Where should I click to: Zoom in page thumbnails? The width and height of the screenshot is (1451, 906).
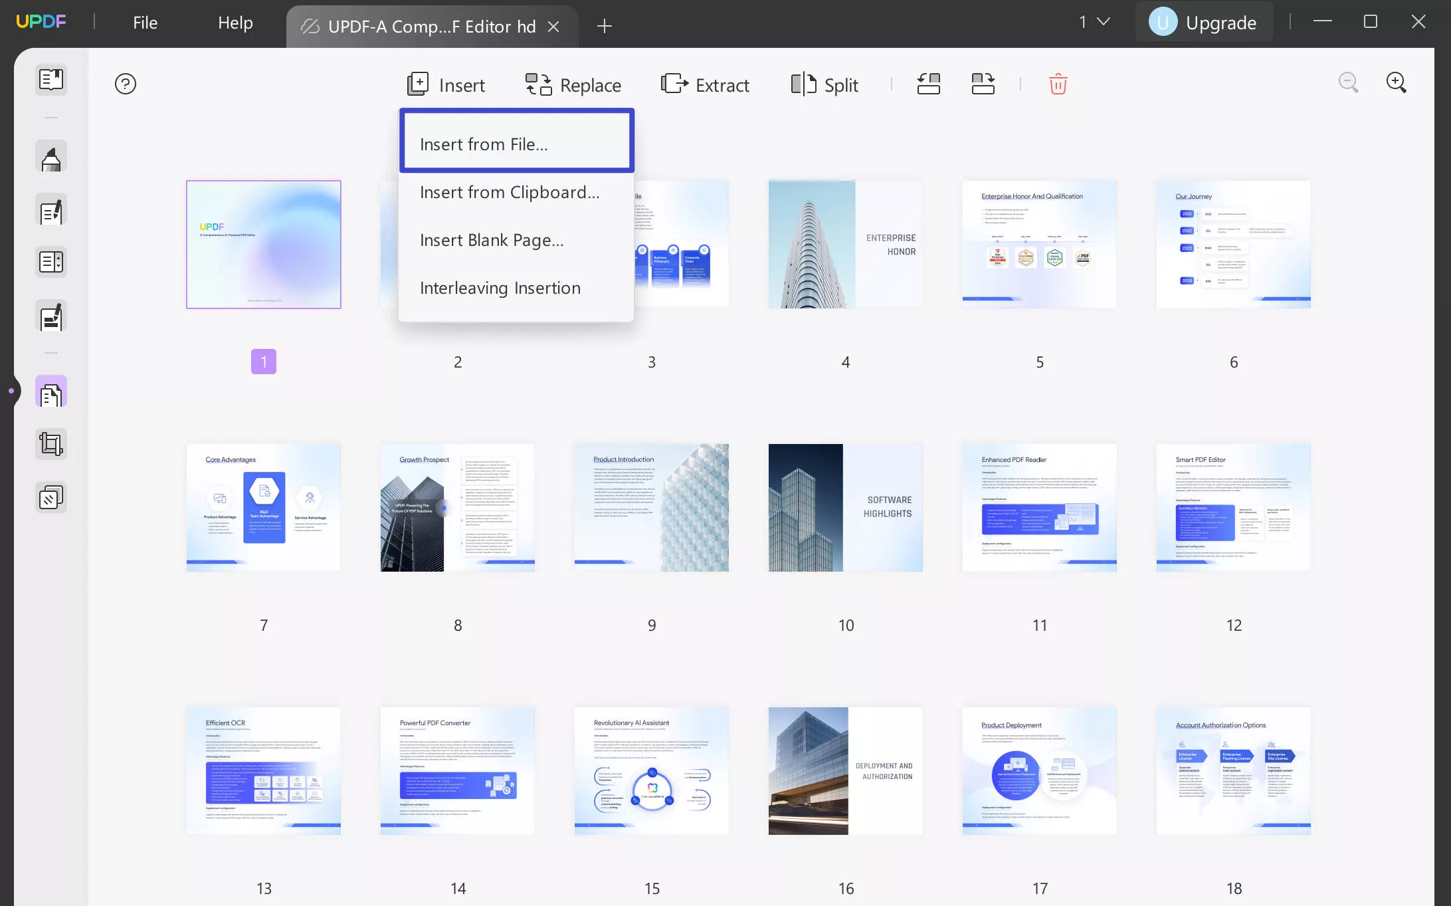tap(1396, 82)
